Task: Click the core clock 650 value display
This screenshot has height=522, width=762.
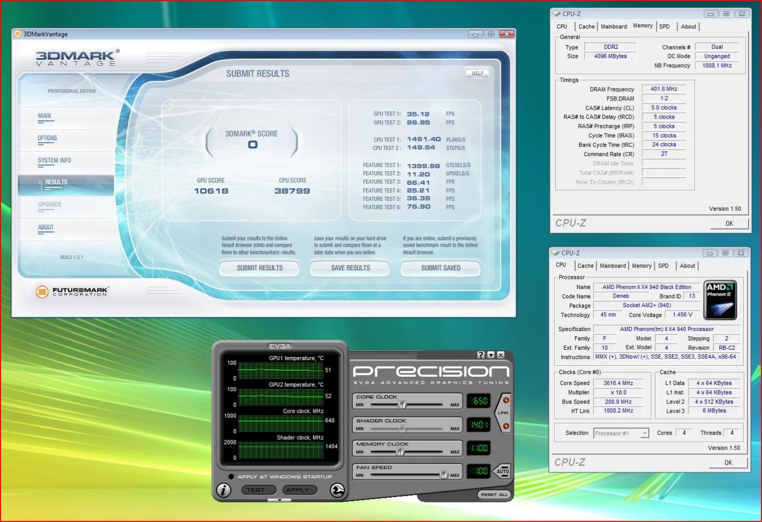Action: (478, 401)
